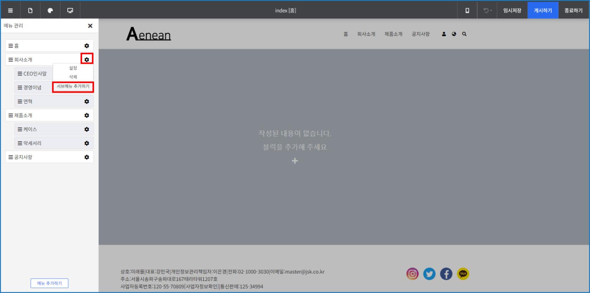
Task: Choose 삭제 in the gear popup menu
Action: (x=73, y=77)
